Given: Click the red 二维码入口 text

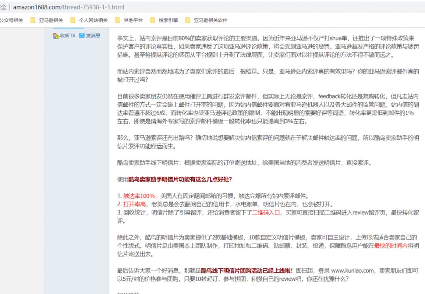Looking at the screenshot, I should [266, 213].
